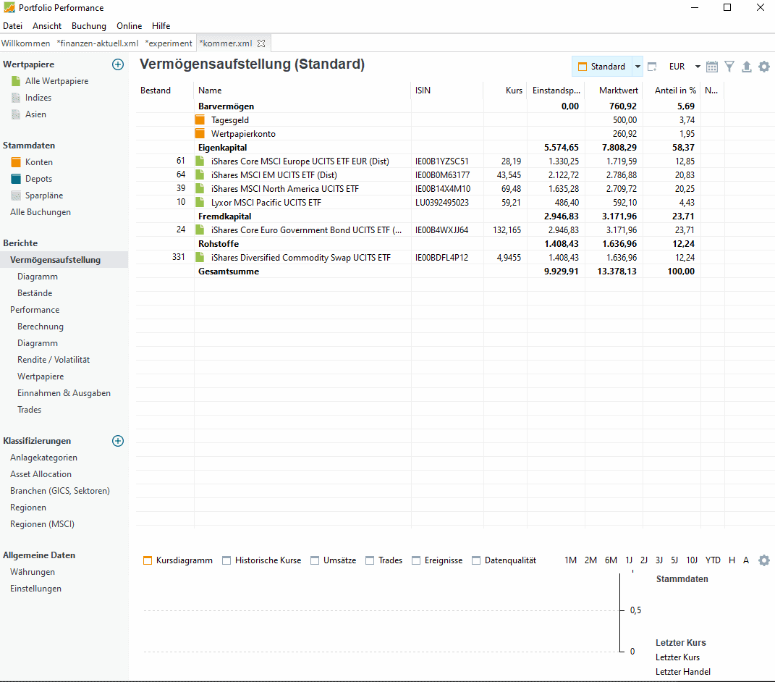
Task: Open Bestände report in sidebar
Action: click(x=35, y=293)
